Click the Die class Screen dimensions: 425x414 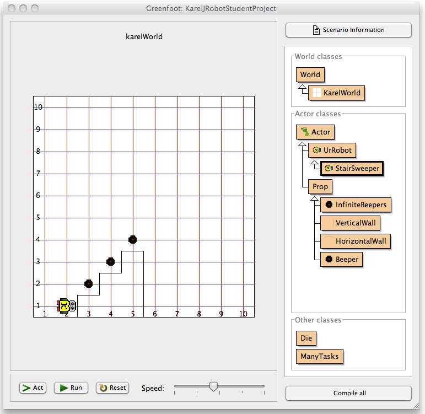tap(306, 338)
